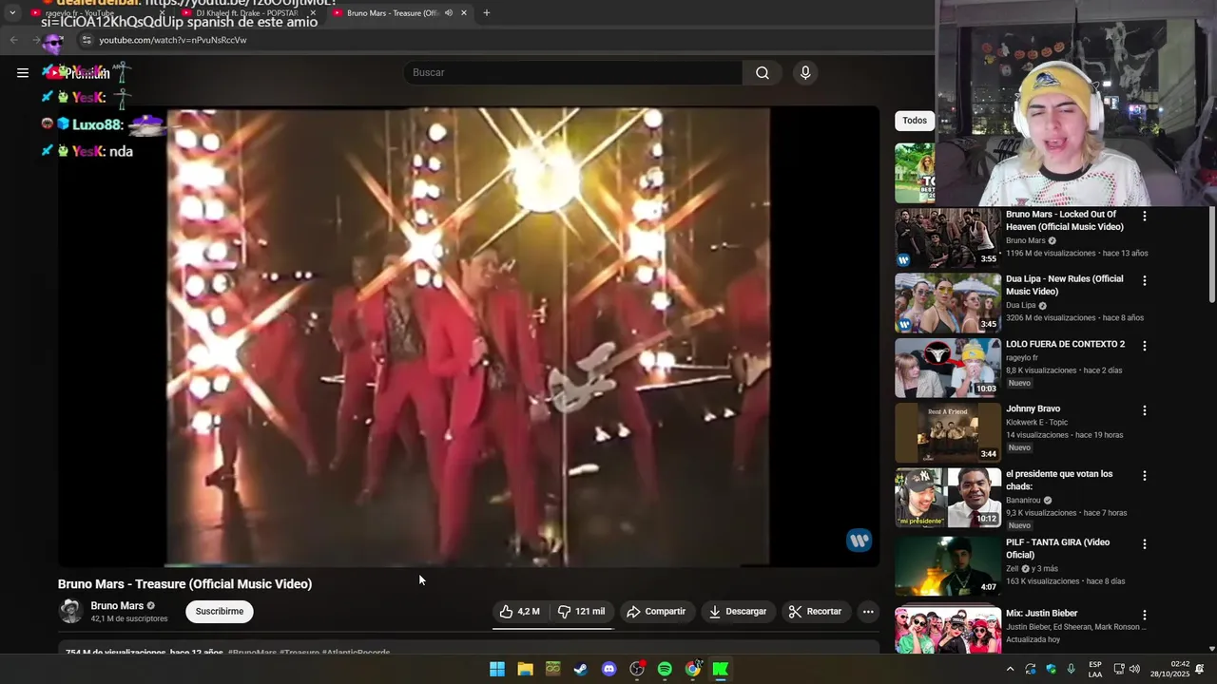Open the Mix: Justin Bieber playlist thumbnail
Viewport: 1217px width, 684px height.
(947, 631)
